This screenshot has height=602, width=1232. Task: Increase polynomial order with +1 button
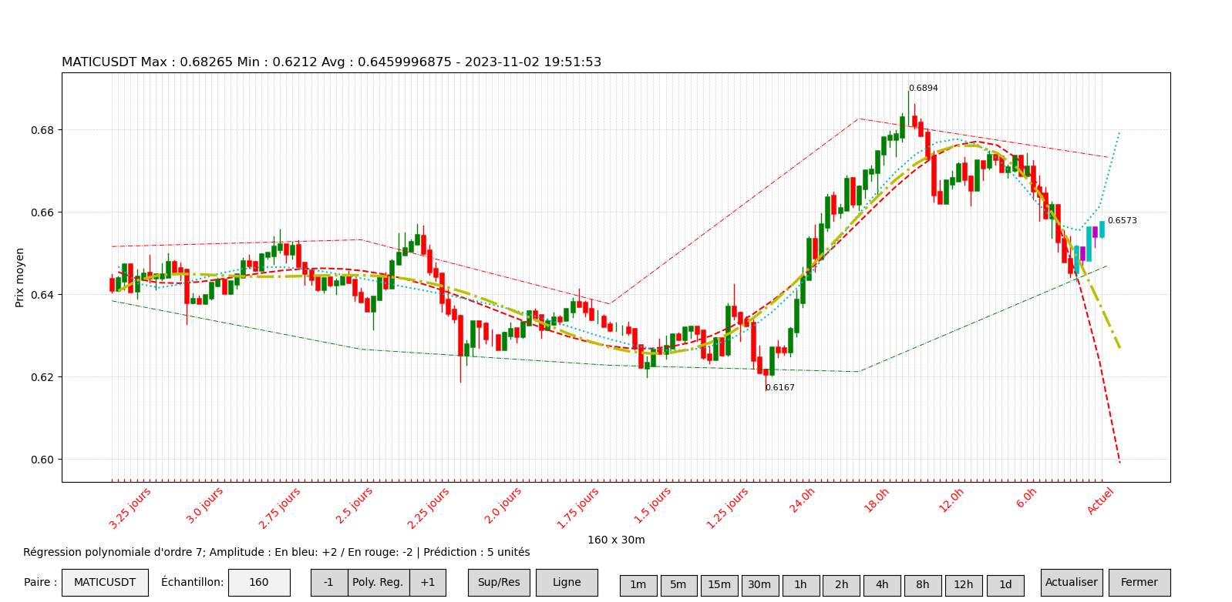click(x=428, y=583)
